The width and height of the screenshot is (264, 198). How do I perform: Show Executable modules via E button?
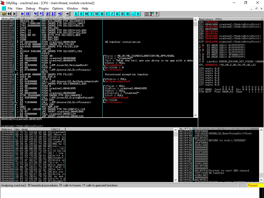[x=81, y=14]
